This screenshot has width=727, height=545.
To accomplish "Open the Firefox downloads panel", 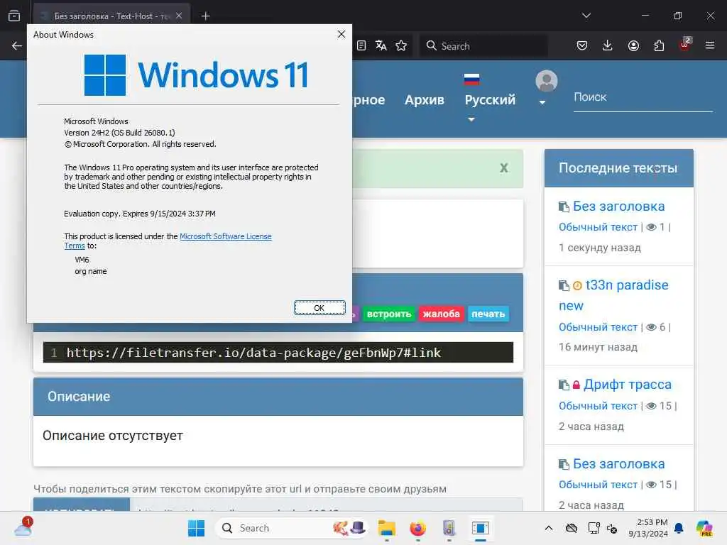I will coord(608,45).
